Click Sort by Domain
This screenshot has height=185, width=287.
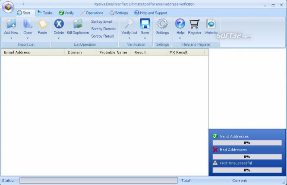click(103, 29)
